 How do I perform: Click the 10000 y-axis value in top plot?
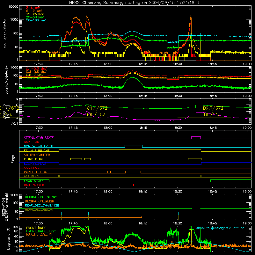coord(13,7)
